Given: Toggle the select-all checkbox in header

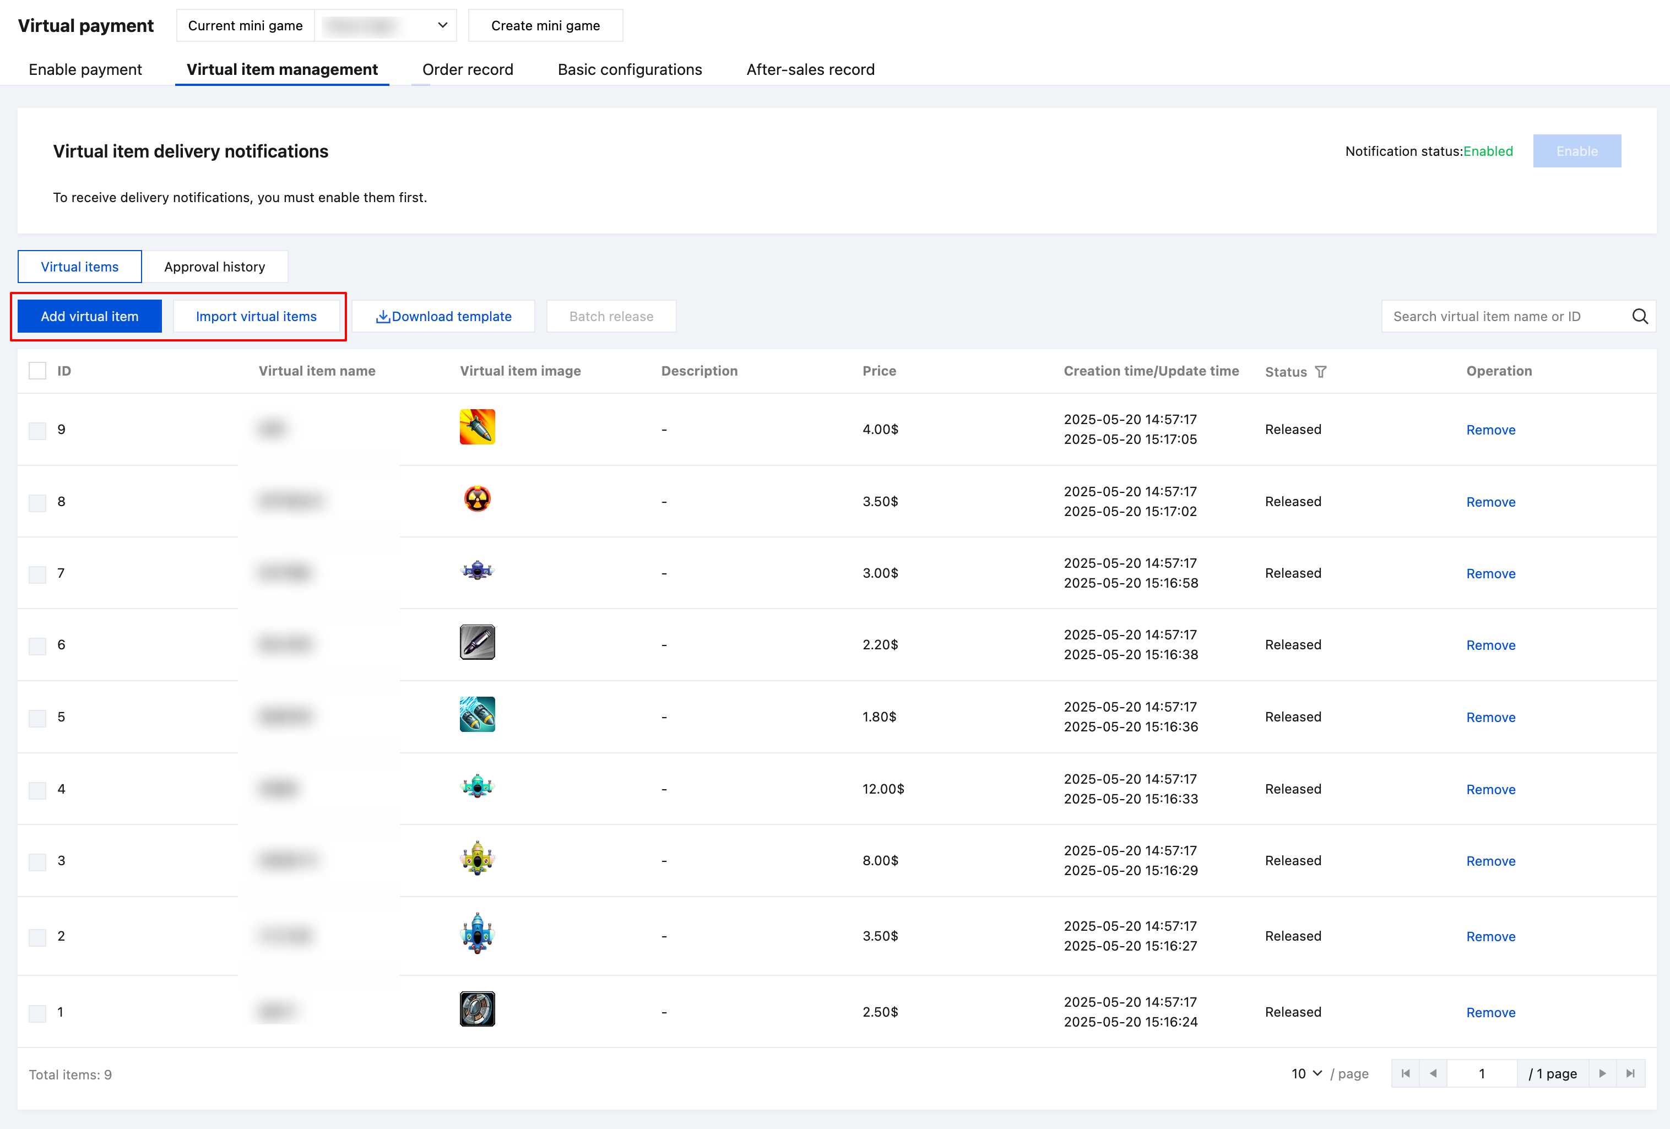Looking at the screenshot, I should tap(37, 371).
